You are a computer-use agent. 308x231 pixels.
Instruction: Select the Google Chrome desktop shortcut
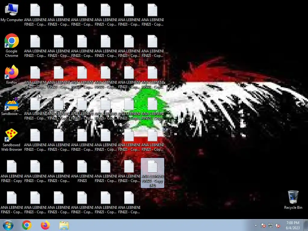[x=12, y=46]
